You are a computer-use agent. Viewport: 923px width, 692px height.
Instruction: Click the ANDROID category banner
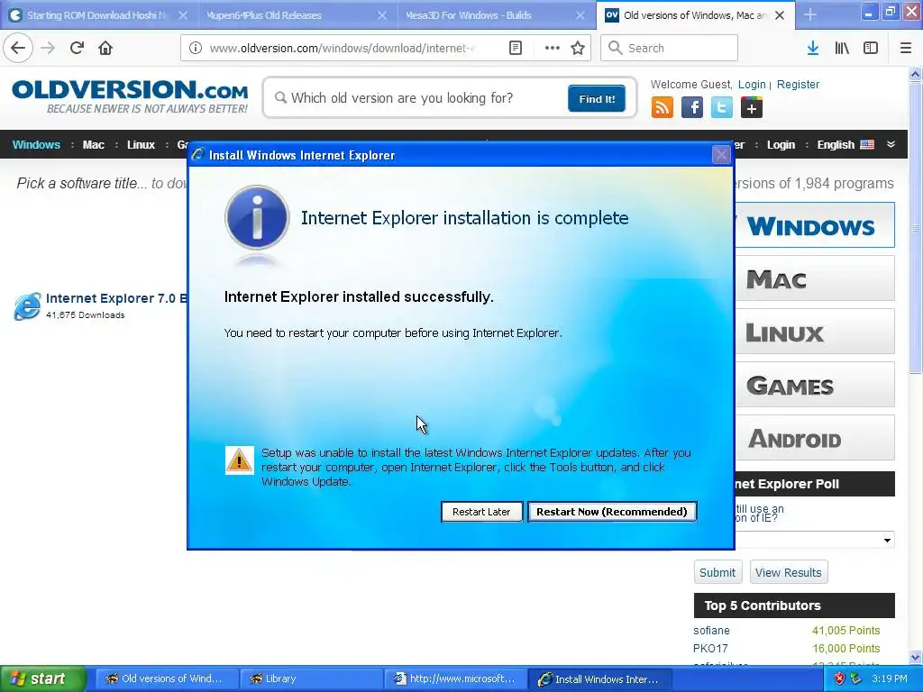(815, 439)
